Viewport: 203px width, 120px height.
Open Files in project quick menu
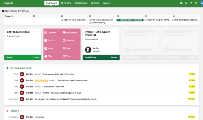tap(52, 56)
